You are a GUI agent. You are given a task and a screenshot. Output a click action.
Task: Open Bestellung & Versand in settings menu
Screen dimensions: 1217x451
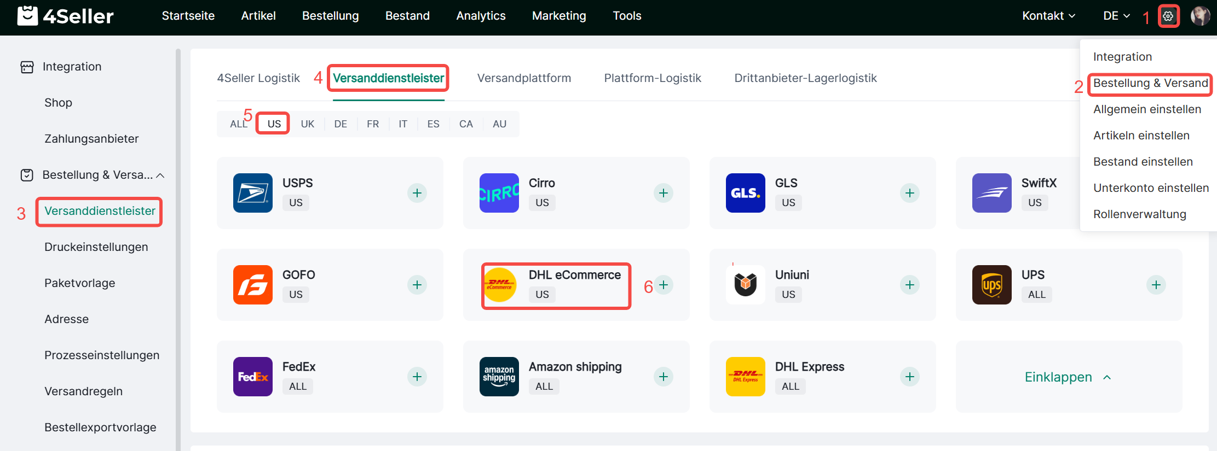point(1150,83)
